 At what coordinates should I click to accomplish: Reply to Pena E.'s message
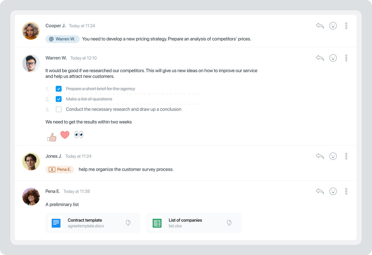(320, 191)
